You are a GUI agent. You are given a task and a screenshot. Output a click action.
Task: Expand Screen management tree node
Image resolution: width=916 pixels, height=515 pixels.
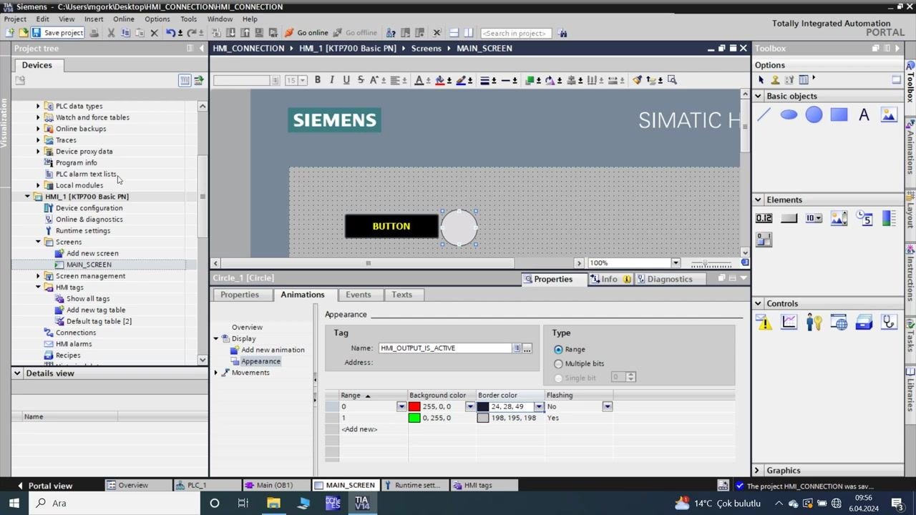(x=38, y=276)
